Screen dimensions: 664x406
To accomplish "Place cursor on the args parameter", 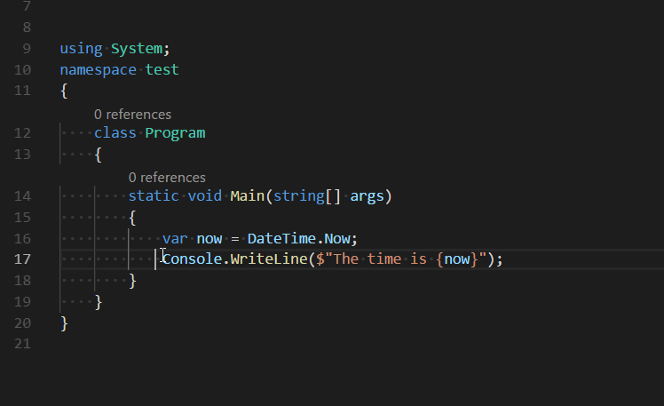I will click(367, 196).
